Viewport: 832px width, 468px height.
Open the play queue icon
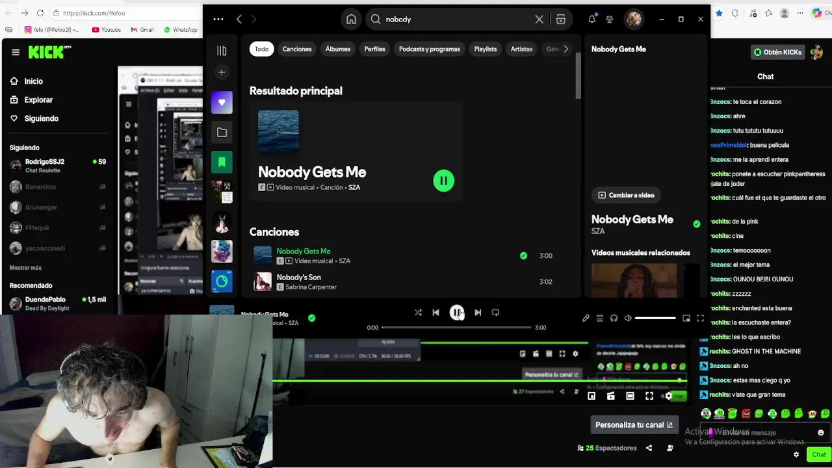pyautogui.click(x=600, y=318)
